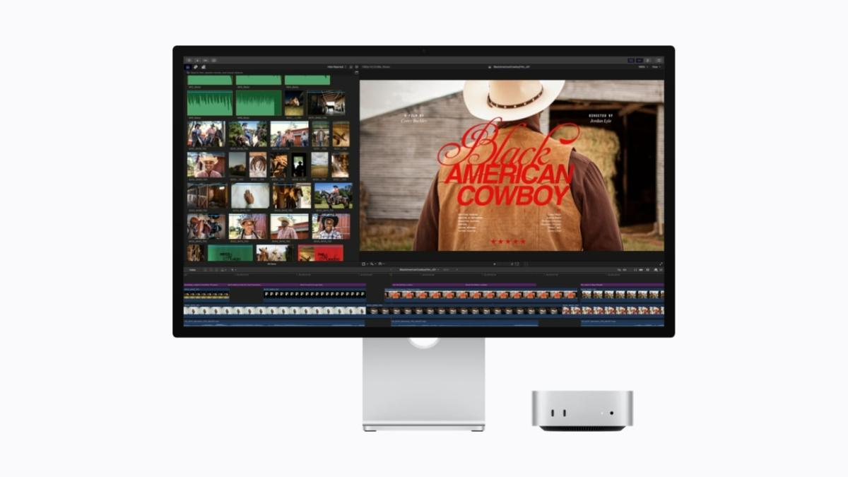Screen dimensions: 848x477
Task: Enter full-screen viewer mode icon
Action: [661, 264]
